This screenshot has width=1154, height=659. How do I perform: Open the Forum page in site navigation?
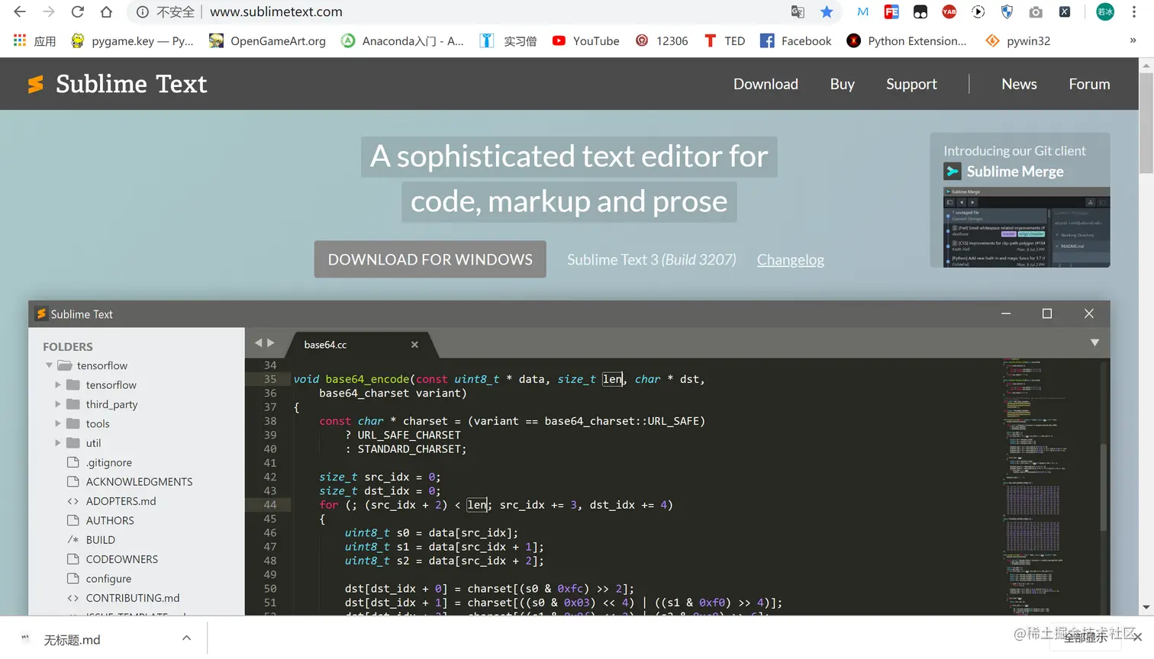click(1089, 84)
